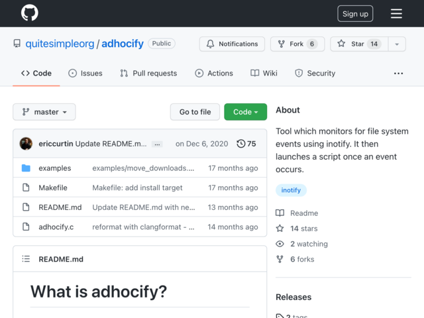Click the examples folder icon
Viewport: 424px width, 318px height.
[x=26, y=168]
